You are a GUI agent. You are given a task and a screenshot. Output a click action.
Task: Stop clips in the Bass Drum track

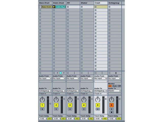pyautogui.click(x=40, y=73)
